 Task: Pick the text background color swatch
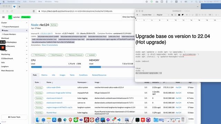click(x=183, y=15)
